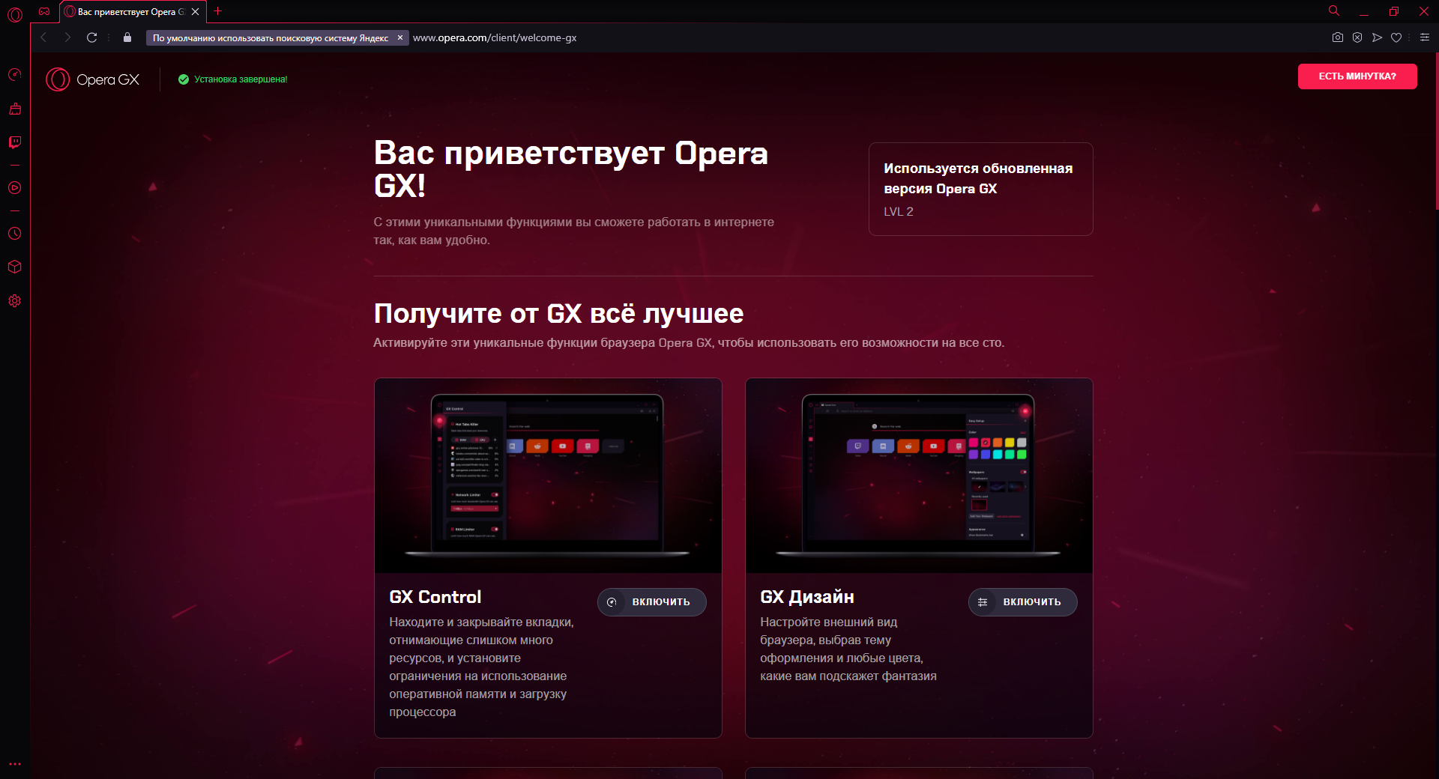Dismiss the Yandex default search suggestion
The image size is (1439, 779).
(400, 37)
